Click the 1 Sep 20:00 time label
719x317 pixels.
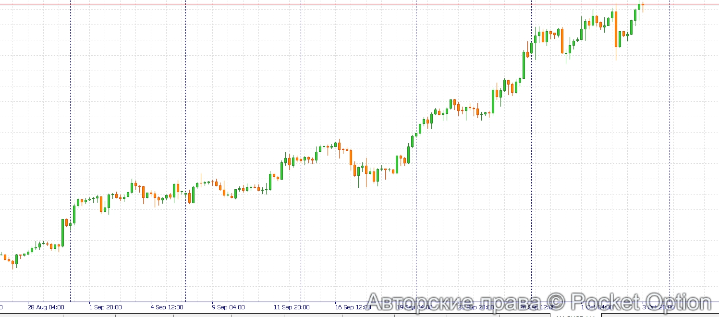pos(105,307)
